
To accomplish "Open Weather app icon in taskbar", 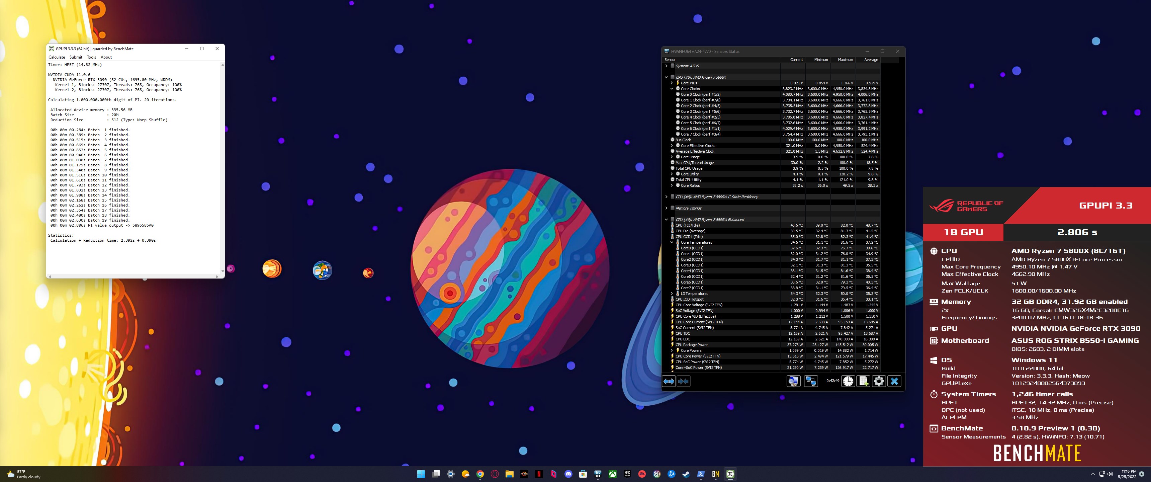I will click(465, 474).
